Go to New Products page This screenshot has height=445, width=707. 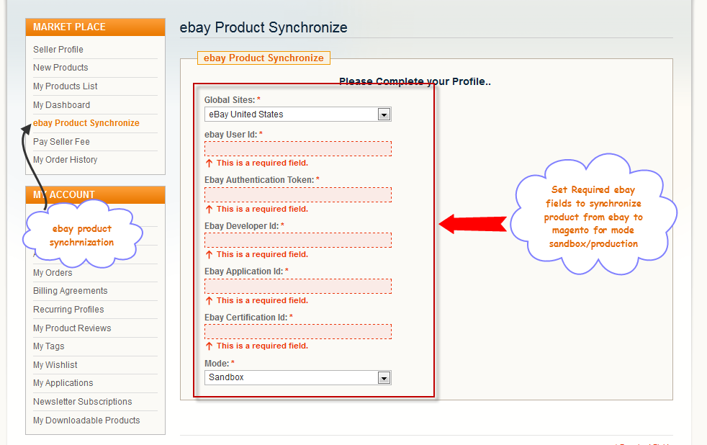coord(60,68)
